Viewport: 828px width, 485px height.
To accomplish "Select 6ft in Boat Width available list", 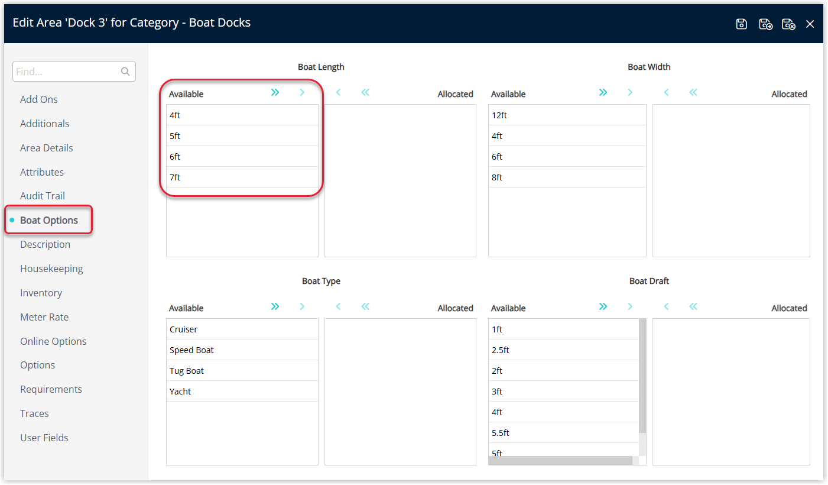I will click(x=567, y=157).
